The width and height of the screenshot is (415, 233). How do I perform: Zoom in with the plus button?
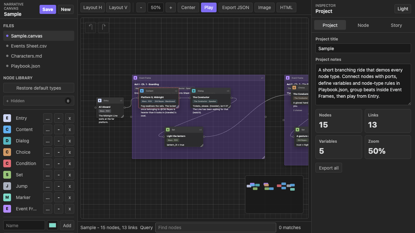click(x=171, y=7)
